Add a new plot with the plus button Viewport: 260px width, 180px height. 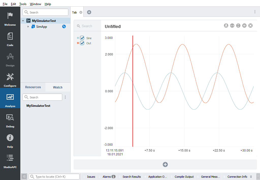click(165, 164)
